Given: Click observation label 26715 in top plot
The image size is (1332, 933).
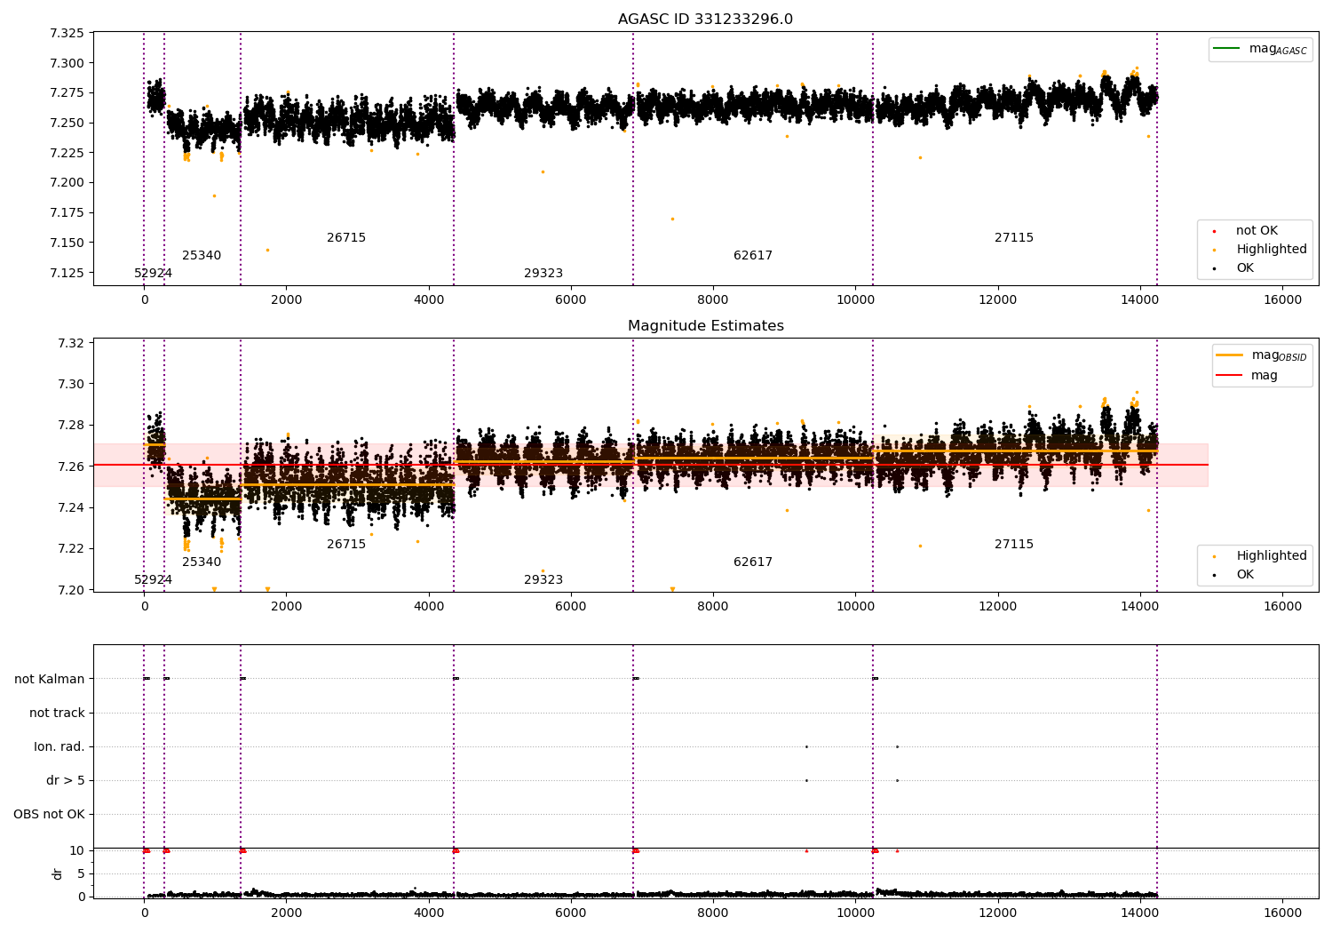Looking at the screenshot, I should (346, 238).
